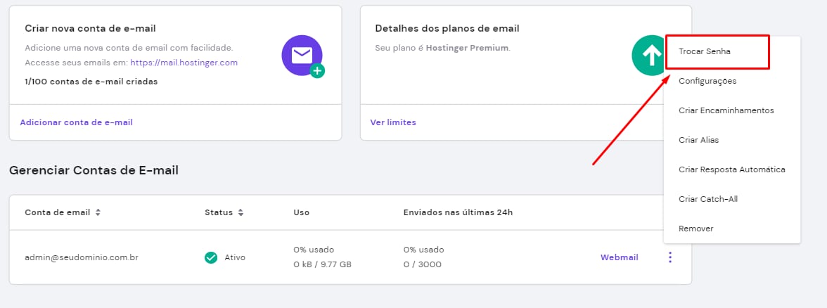The width and height of the screenshot is (827, 308).
Task: Select Criar Catch-All from the menu
Action: [x=707, y=199]
